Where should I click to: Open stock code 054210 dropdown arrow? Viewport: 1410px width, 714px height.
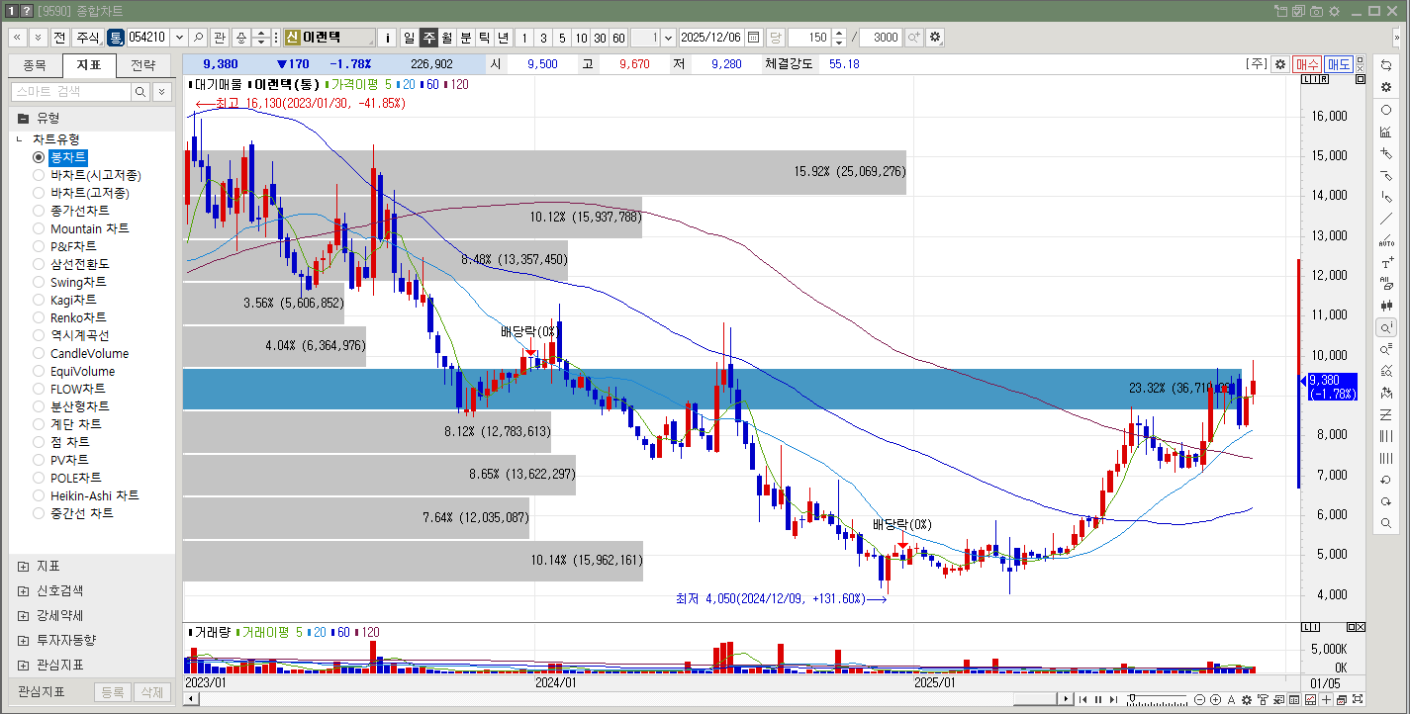(178, 38)
